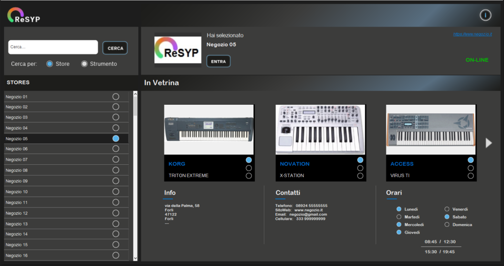Select Negozio 06 radio button

[x=116, y=149]
